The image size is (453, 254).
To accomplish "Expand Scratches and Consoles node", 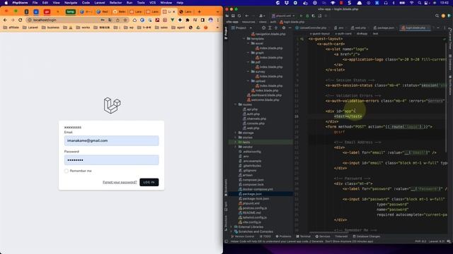I will click(x=231, y=231).
